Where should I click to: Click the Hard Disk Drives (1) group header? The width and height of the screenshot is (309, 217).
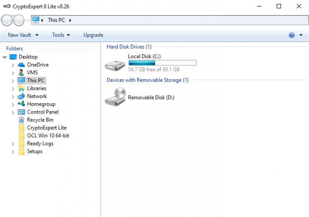[129, 47]
